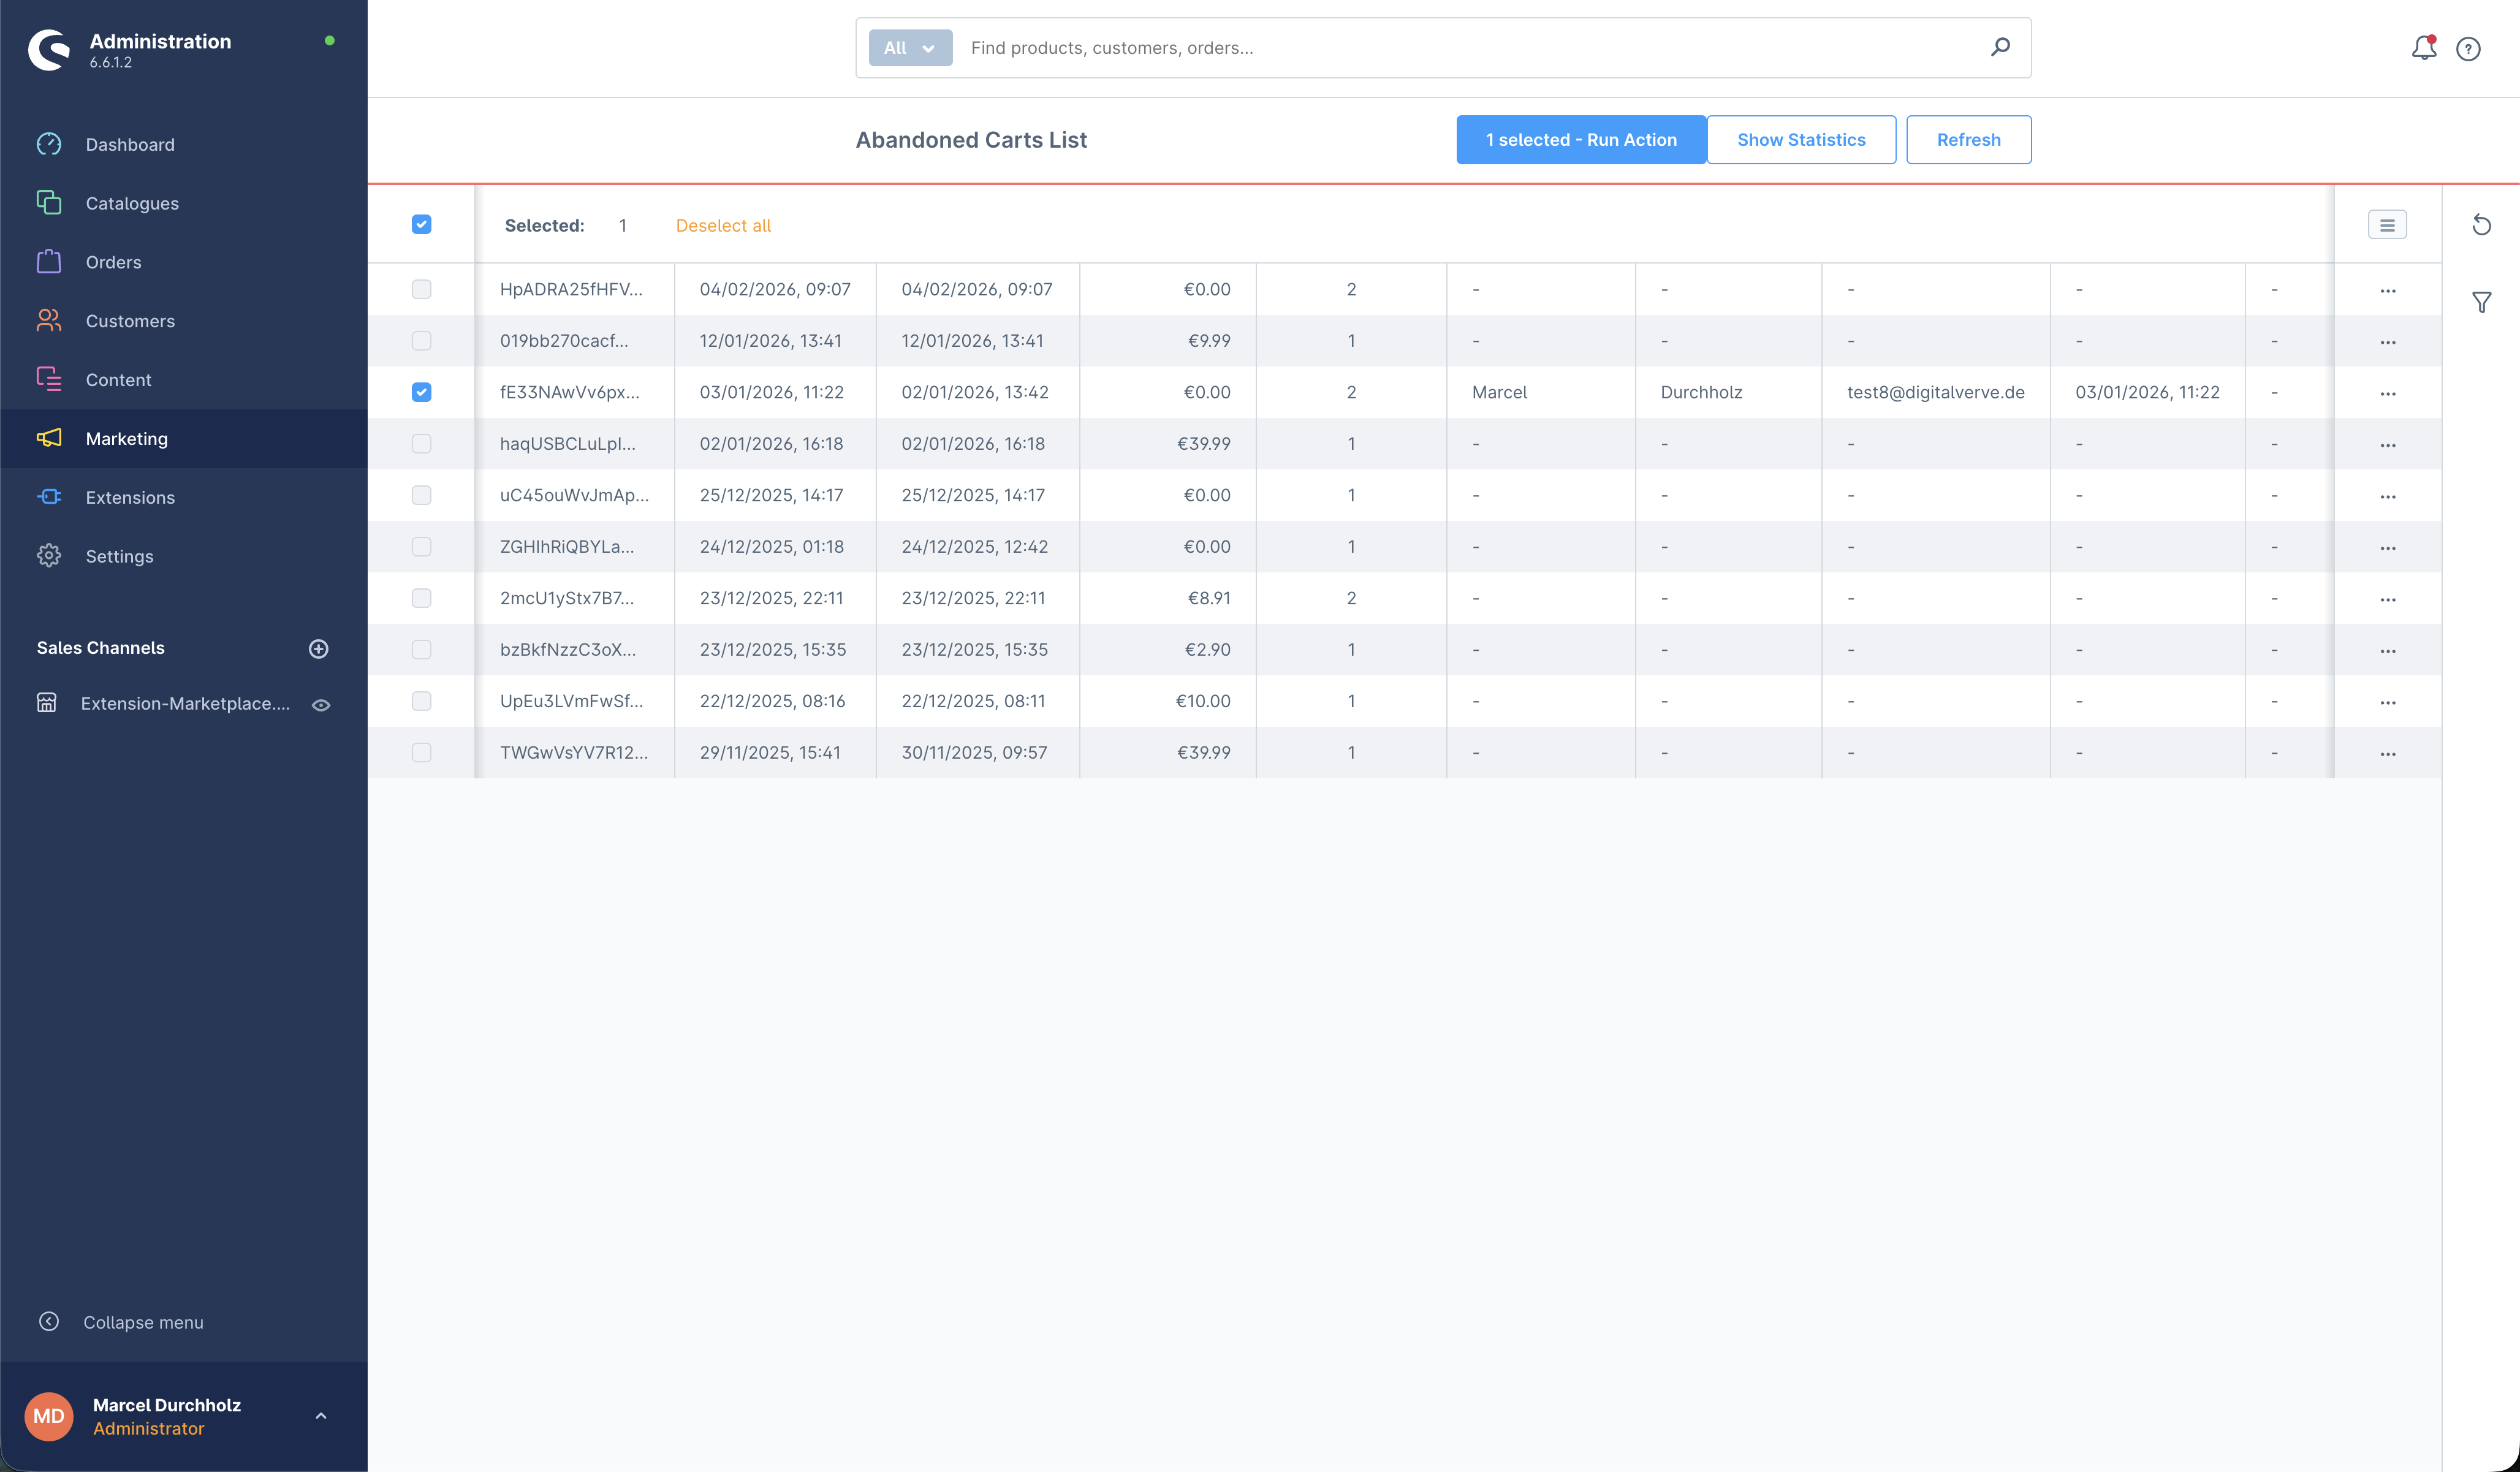This screenshot has height=1472, width=2520.
Task: Check the HpADRA25fHFV cart row checkbox
Action: (421, 289)
